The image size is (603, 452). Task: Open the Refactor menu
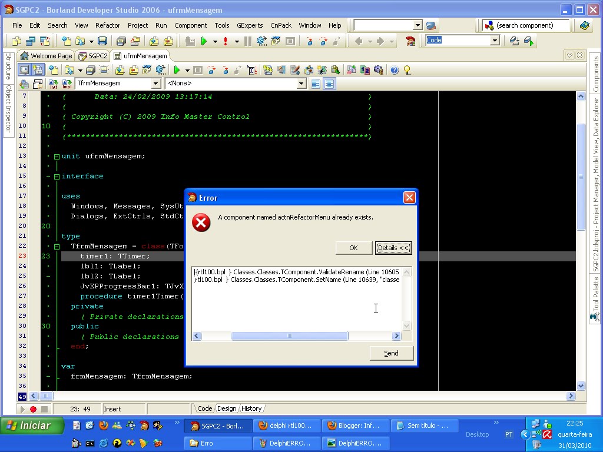coord(108,25)
